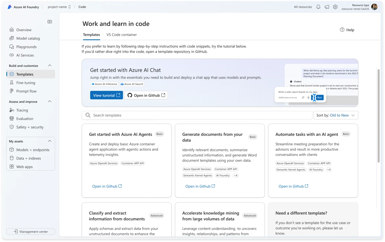Click external-link icon in Azure AI Agents card
385x242 pixels.
(x=120, y=186)
